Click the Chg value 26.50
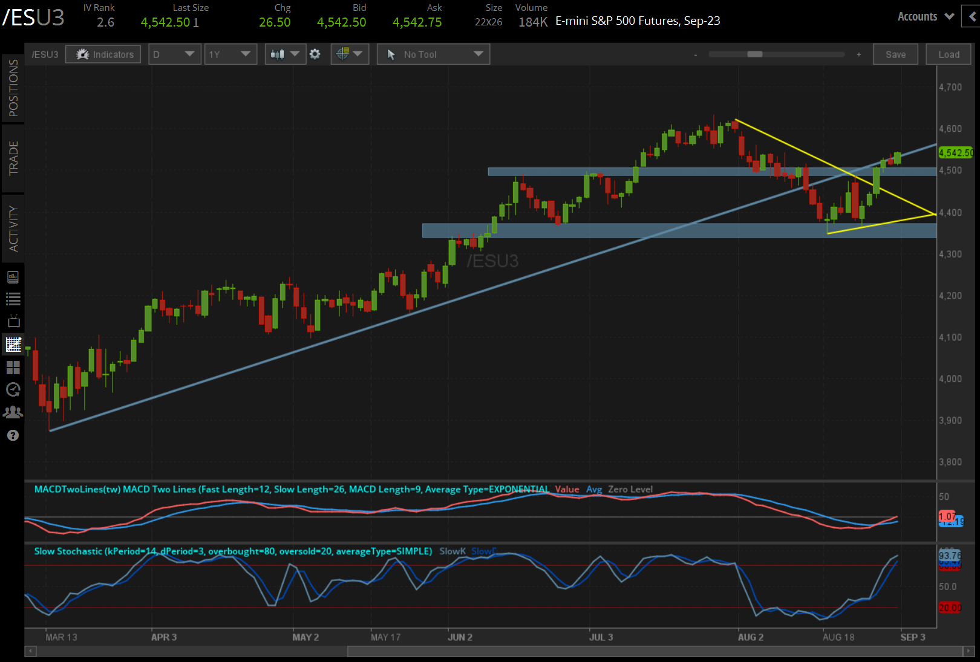This screenshot has width=980, height=662. [x=275, y=22]
